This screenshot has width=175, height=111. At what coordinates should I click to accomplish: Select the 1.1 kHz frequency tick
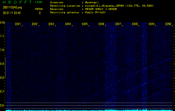(3, 36)
